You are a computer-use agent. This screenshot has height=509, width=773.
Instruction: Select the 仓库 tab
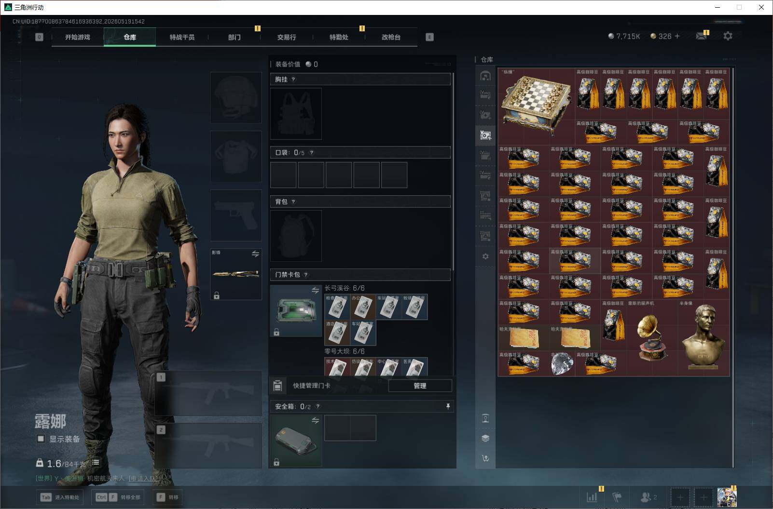(x=130, y=37)
